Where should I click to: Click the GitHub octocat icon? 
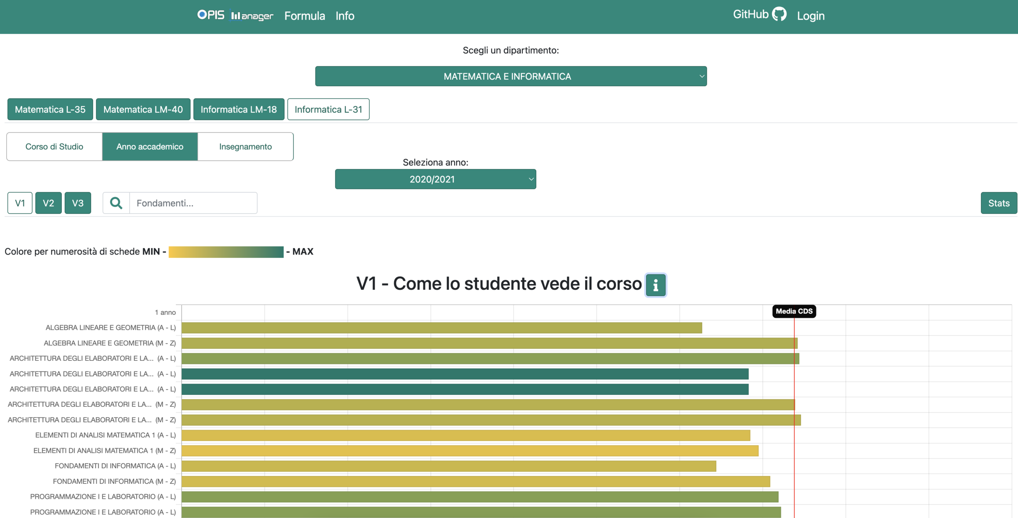[x=779, y=14]
